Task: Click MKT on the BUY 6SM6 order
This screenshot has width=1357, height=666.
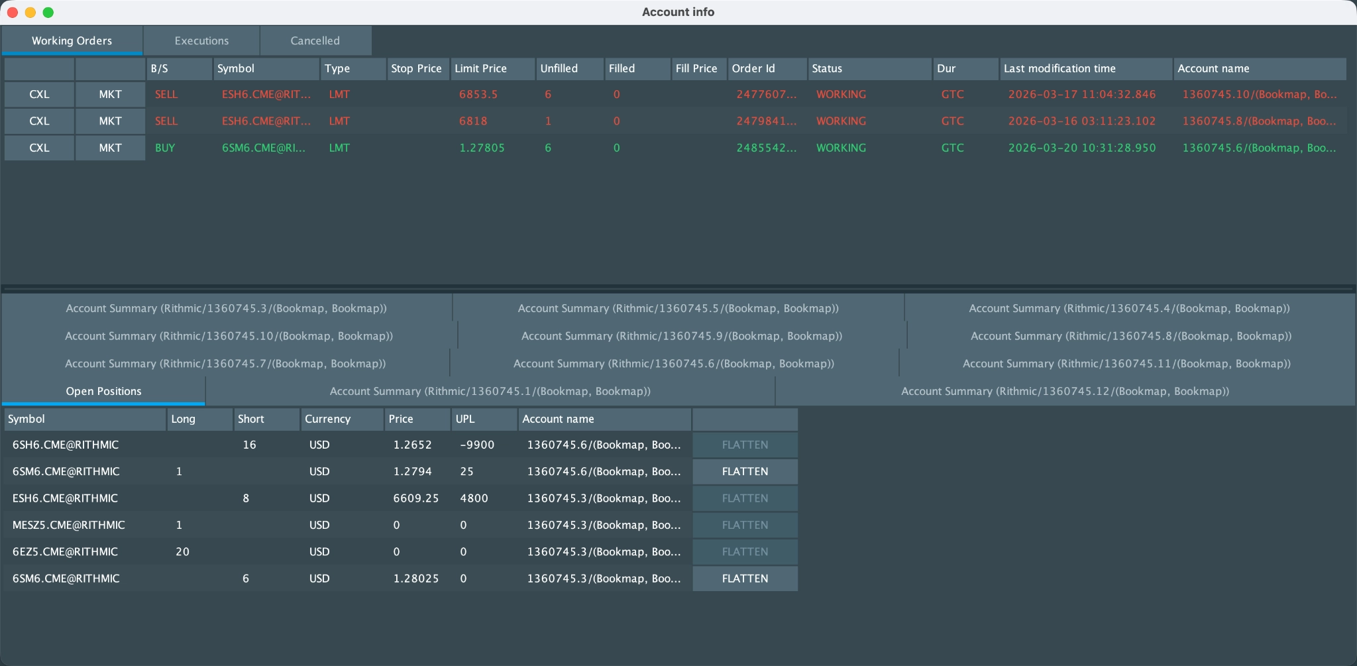Action: [x=110, y=148]
